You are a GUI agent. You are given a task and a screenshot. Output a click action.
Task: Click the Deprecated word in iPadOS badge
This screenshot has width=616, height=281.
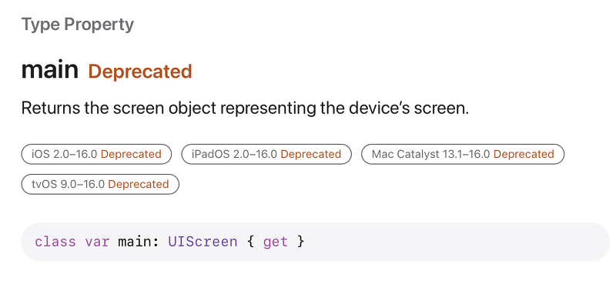311,154
